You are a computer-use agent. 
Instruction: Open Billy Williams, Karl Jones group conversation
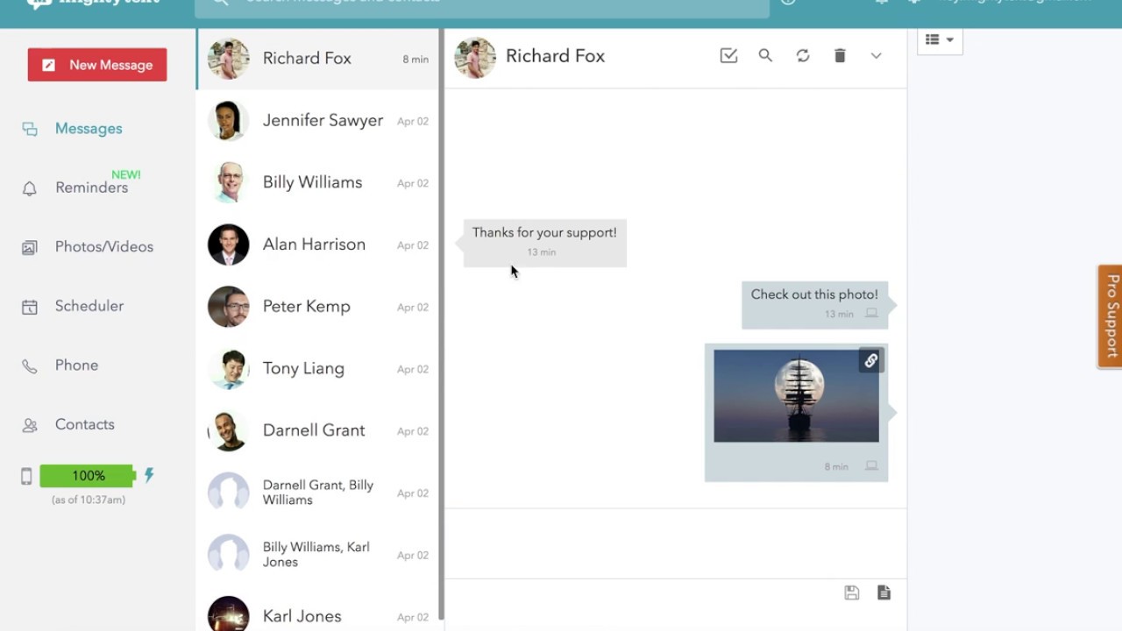click(318, 555)
